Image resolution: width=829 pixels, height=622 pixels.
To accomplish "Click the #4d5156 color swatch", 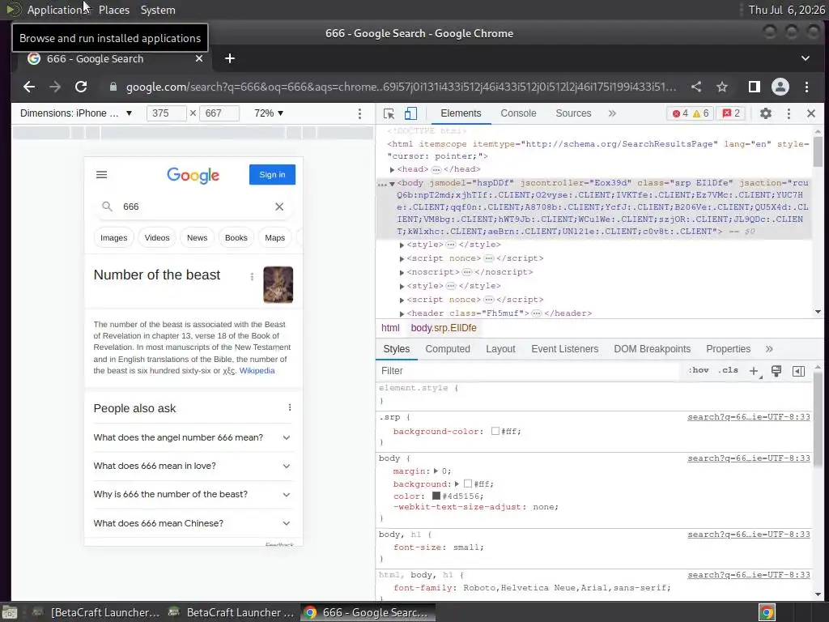I will point(436,496).
